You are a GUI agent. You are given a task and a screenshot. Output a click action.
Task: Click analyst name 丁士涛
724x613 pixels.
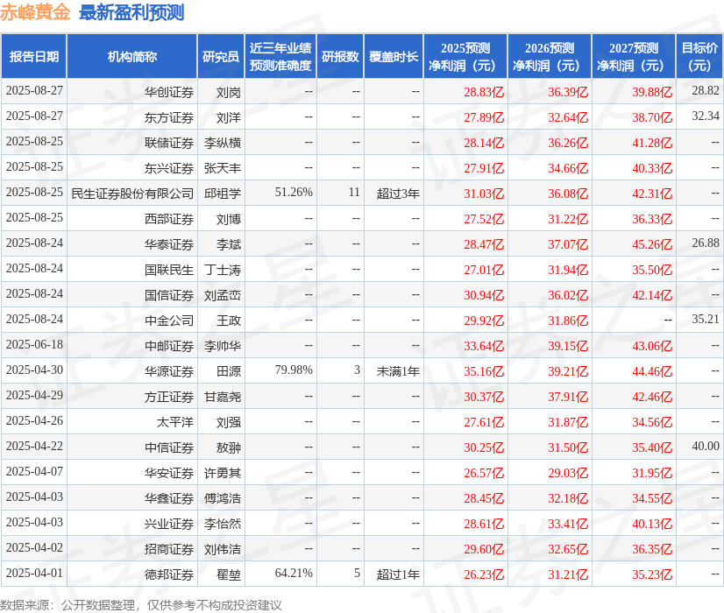coord(223,270)
